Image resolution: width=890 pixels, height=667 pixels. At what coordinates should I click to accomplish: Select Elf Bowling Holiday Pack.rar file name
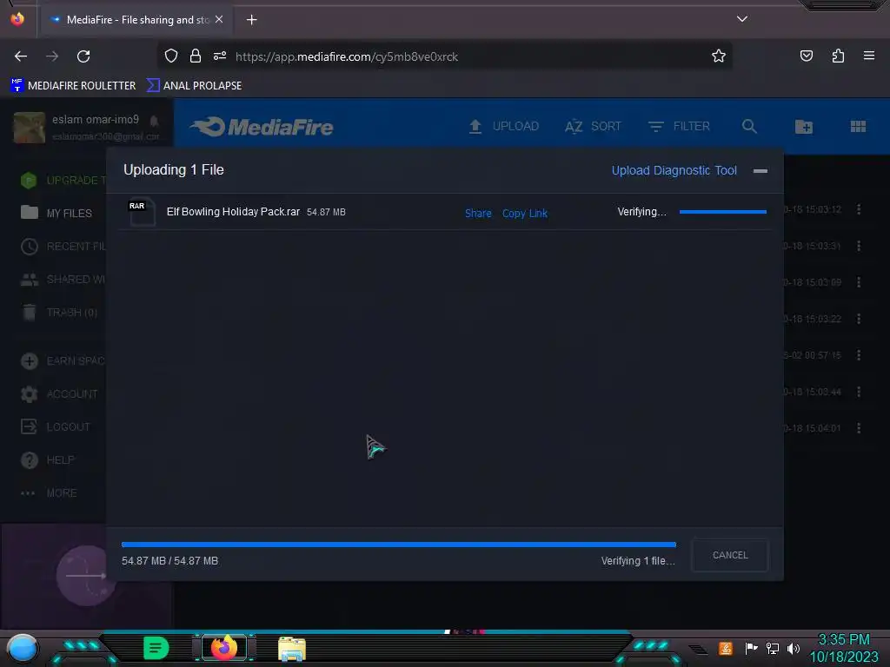[233, 212]
